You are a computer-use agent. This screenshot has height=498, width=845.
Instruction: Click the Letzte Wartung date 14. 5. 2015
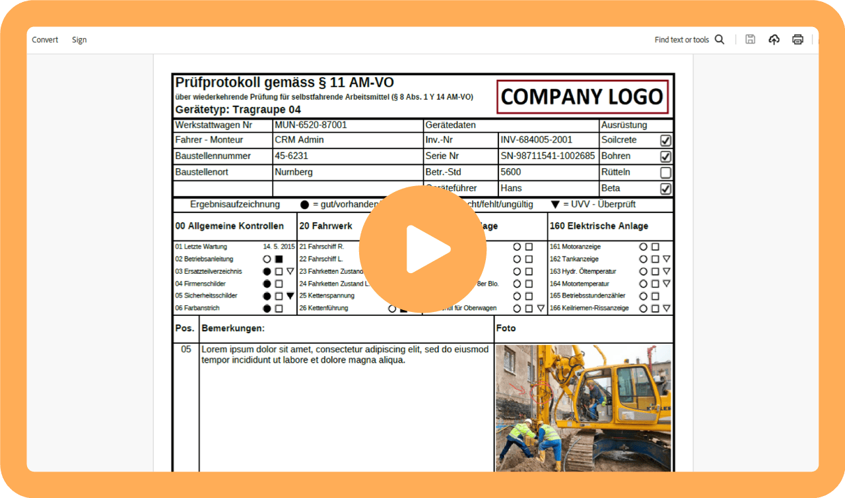[279, 247]
